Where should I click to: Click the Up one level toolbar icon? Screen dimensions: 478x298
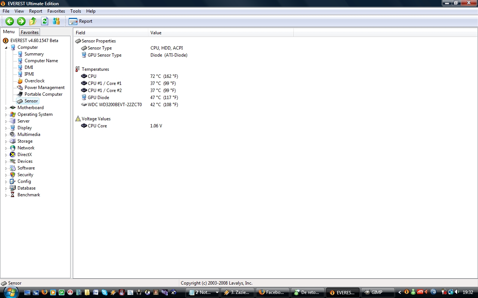pos(33,21)
